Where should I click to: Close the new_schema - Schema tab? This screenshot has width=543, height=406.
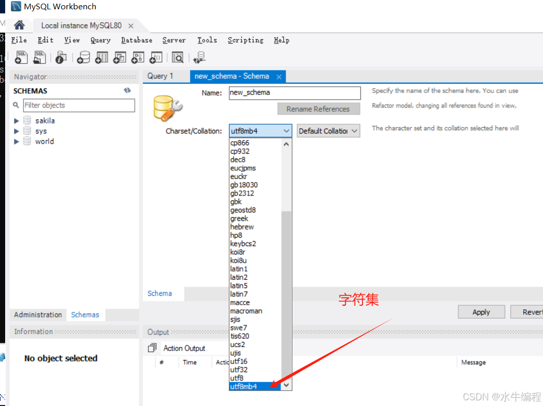pyautogui.click(x=279, y=77)
